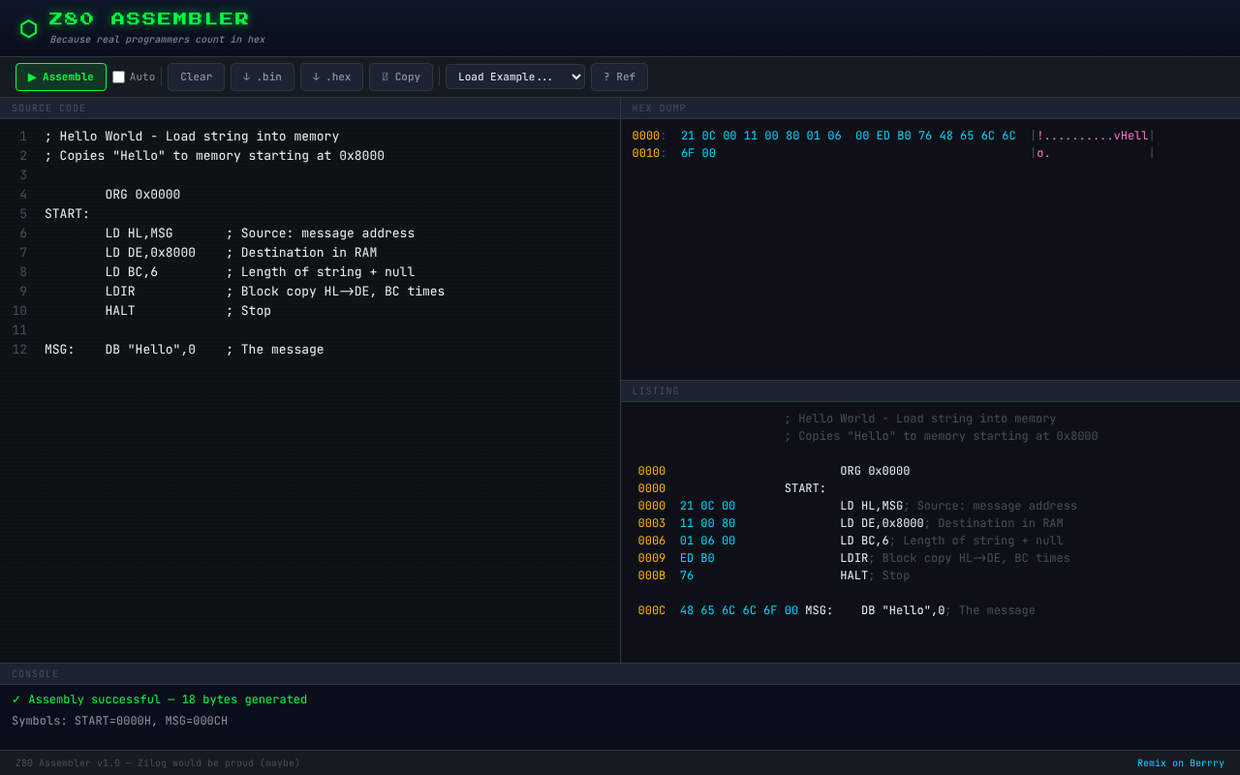1240x775 pixels.
Task: Click listing bytes "21 0C 00"
Action: 707,506
